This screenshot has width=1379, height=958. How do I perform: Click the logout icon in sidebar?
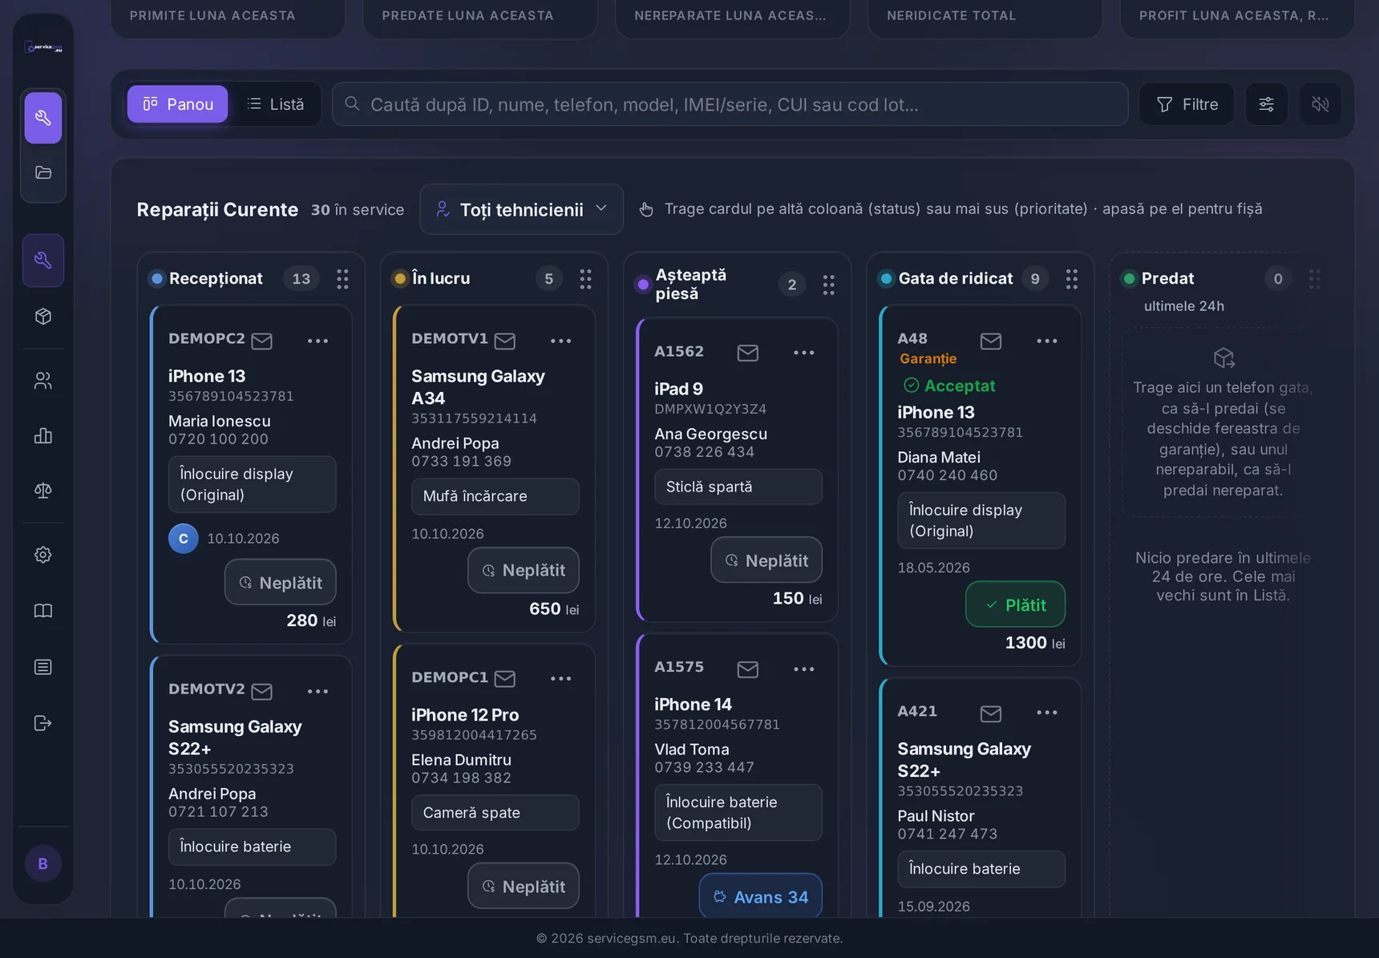click(x=43, y=723)
